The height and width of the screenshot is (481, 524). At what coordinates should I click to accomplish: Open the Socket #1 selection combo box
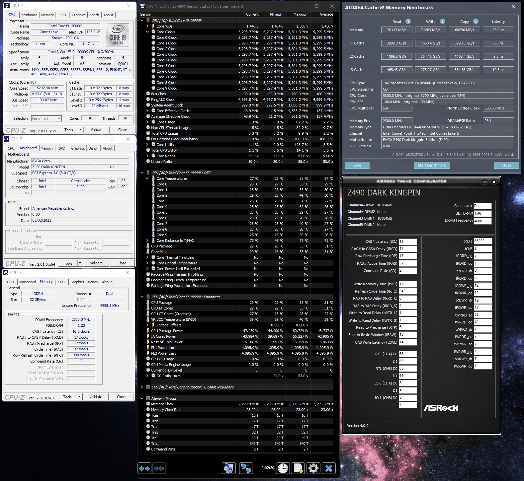(46, 118)
